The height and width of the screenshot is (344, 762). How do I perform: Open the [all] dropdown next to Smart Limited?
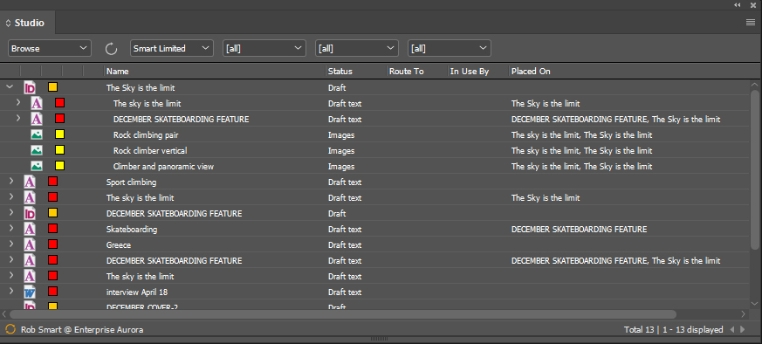click(x=264, y=49)
